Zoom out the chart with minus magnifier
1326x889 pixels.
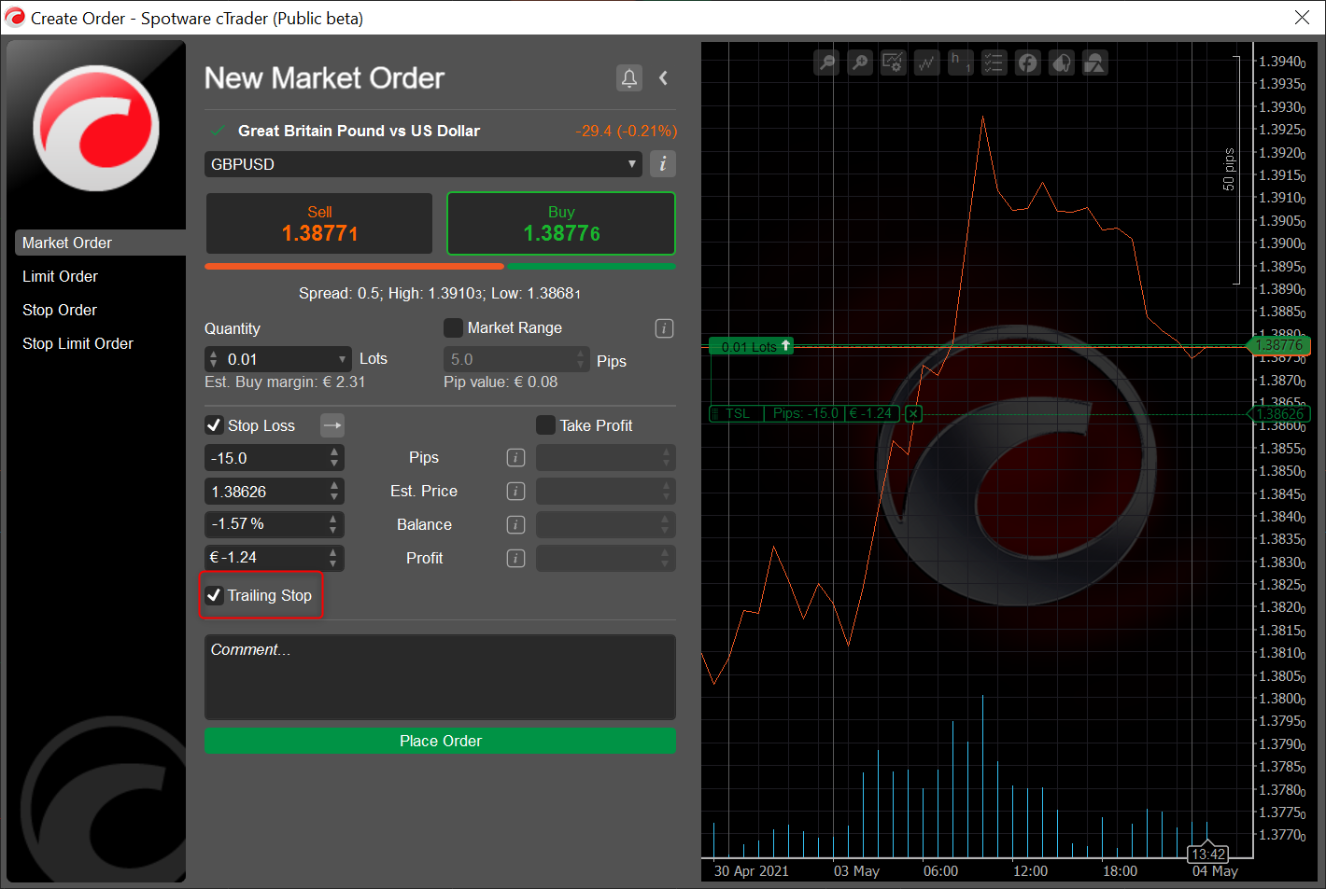point(826,63)
